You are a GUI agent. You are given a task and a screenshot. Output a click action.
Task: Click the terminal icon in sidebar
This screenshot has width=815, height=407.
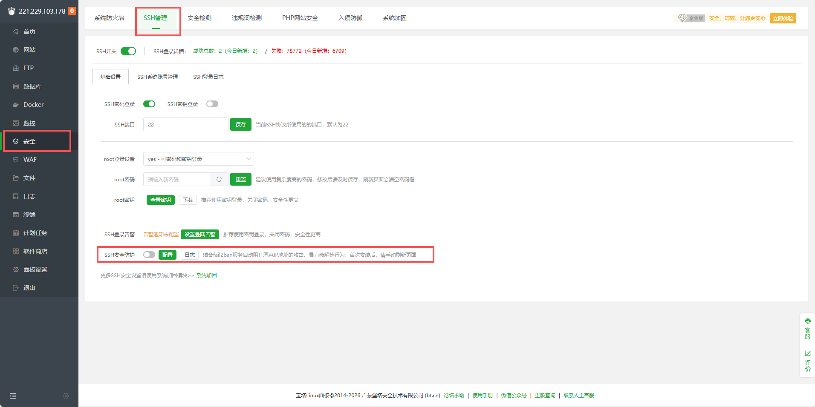pyautogui.click(x=16, y=215)
